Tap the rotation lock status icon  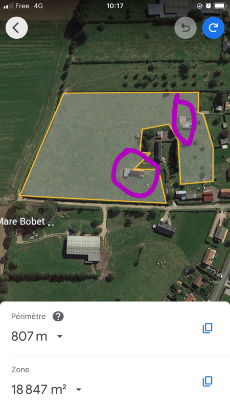click(x=199, y=6)
